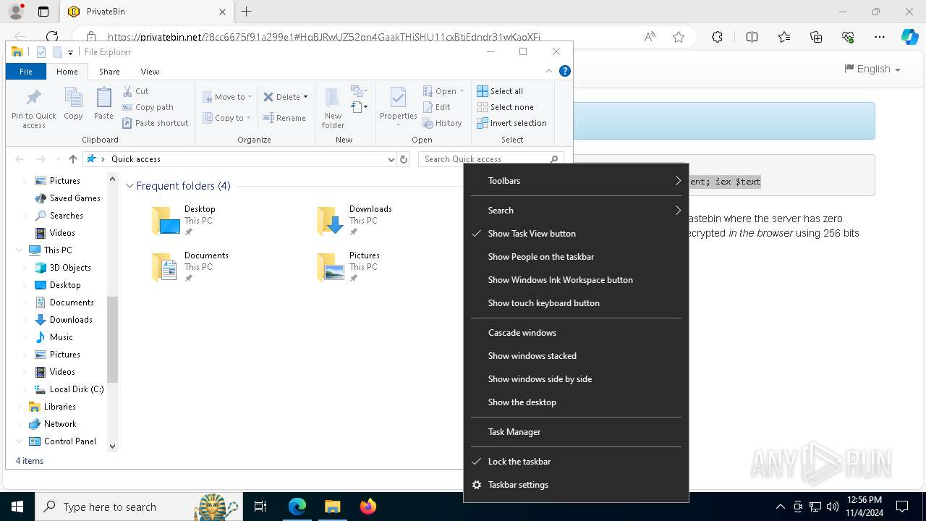Open the Move to dropdown

227,97
